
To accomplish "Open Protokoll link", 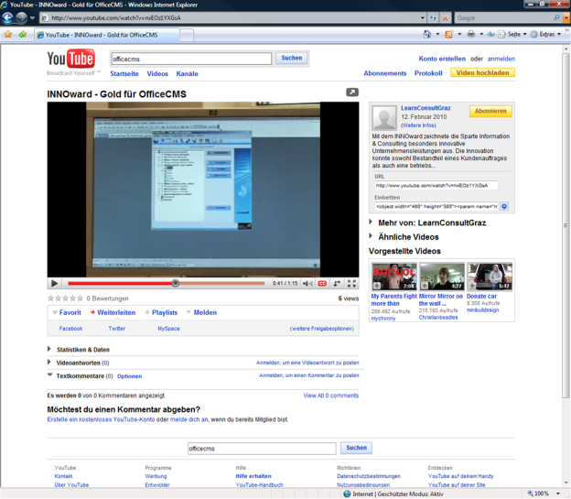I will tap(428, 73).
